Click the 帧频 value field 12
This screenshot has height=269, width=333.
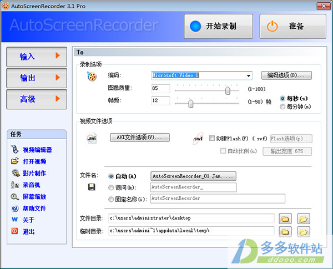(160, 100)
